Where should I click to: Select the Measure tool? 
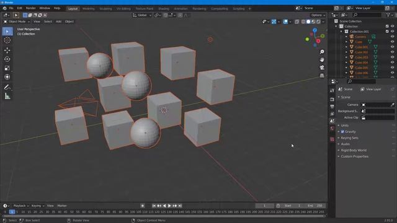(7, 96)
